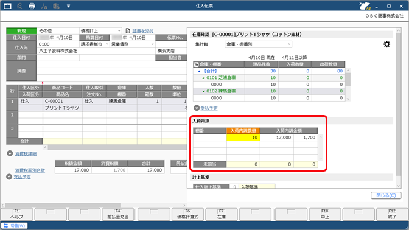Click the 摘要 input field
Screen dimensions: 409x230
coord(111,71)
